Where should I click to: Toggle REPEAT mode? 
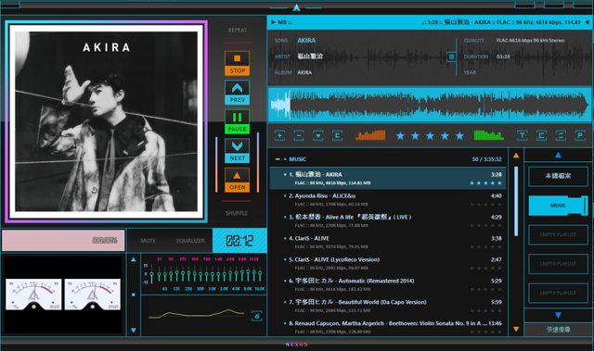[x=238, y=31]
